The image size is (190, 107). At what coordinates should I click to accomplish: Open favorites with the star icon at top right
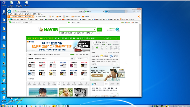(137, 11)
